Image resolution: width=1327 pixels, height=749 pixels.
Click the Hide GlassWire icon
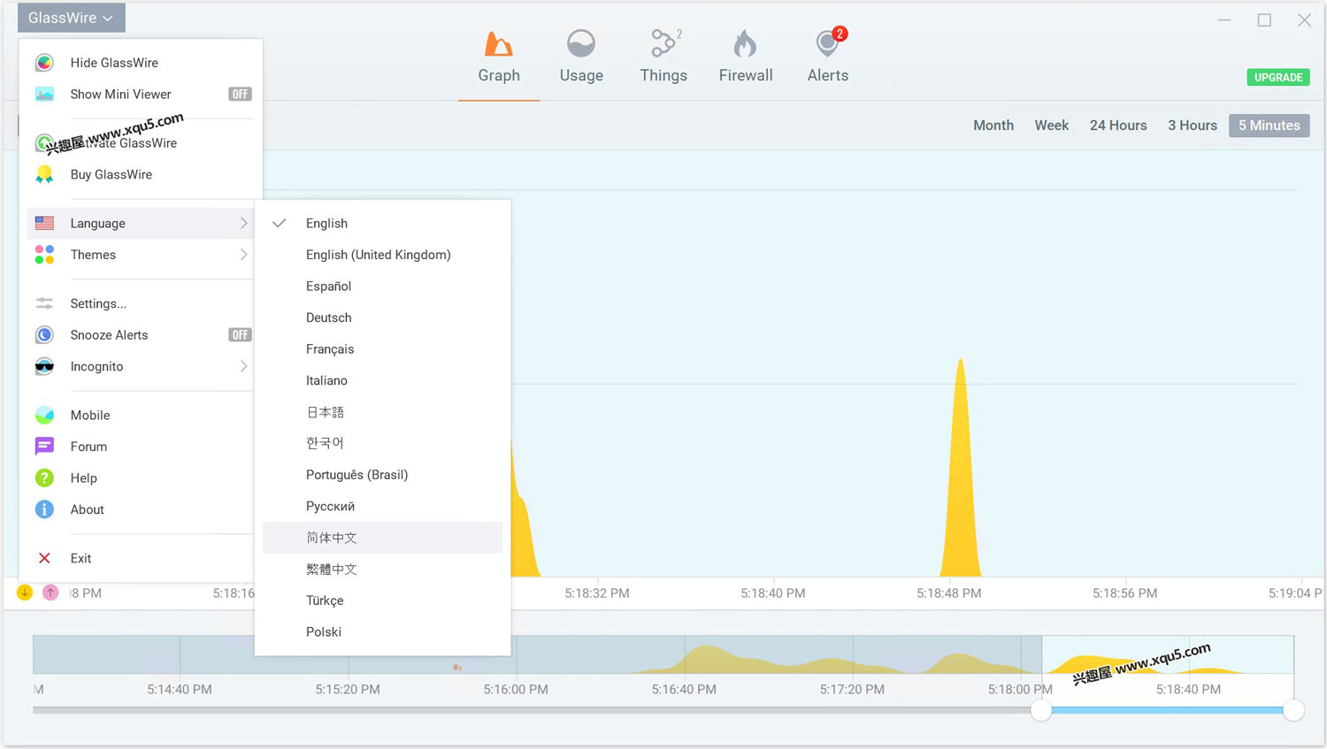click(44, 63)
